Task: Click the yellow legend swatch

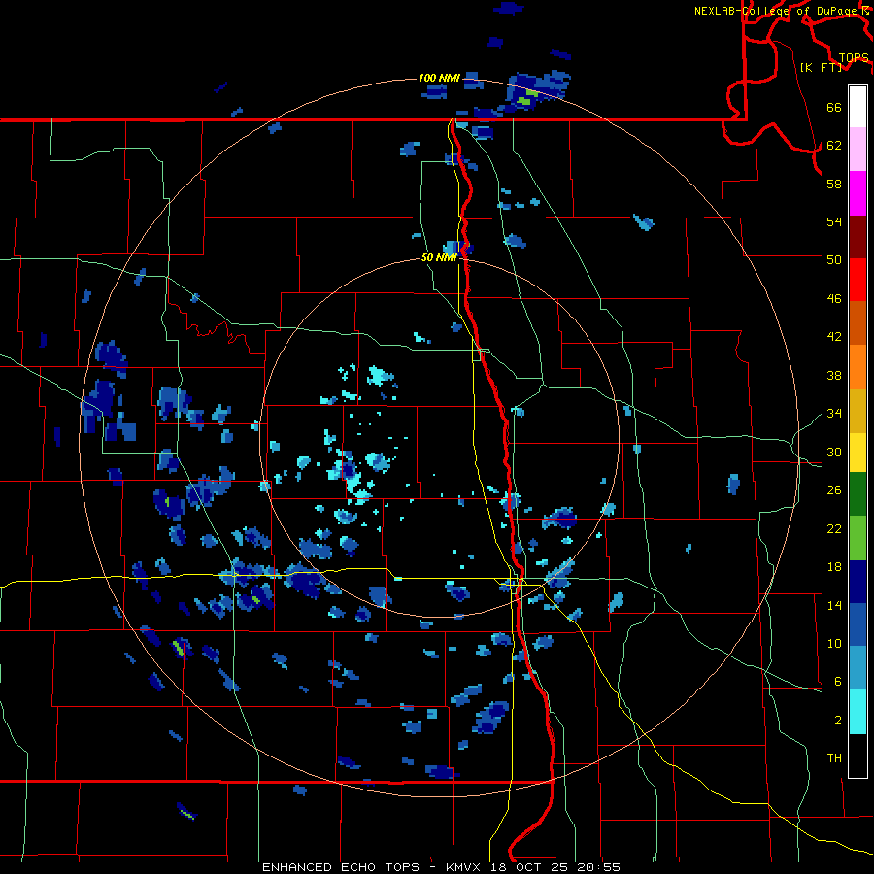Action: point(857,453)
